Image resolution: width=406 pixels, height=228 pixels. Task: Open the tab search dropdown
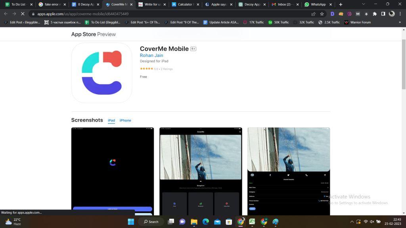coord(364,4)
